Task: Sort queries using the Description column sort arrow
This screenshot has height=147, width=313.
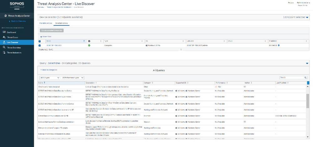Action: [96, 83]
